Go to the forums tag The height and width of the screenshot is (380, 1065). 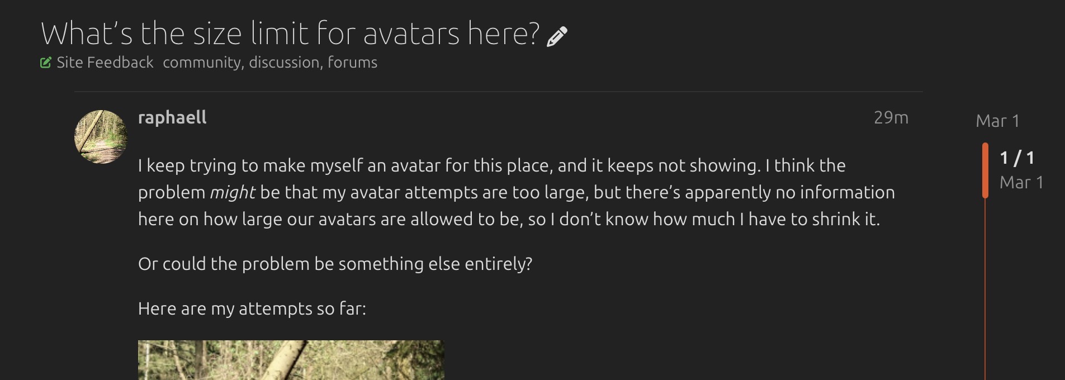coord(352,63)
